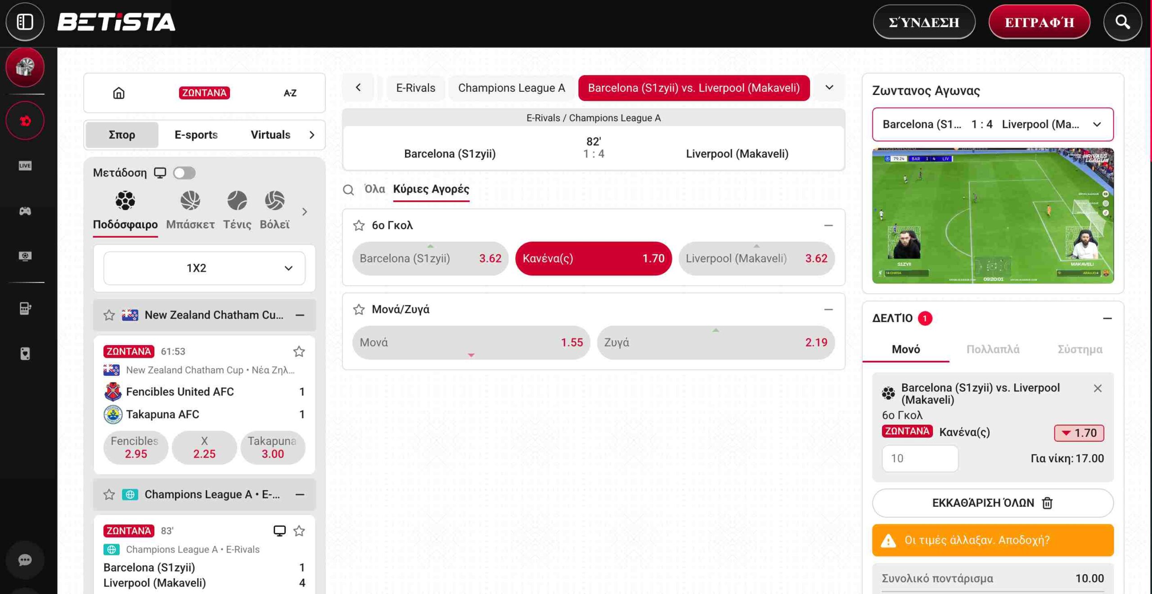Open the Πολλαπλά betslip tab
The width and height of the screenshot is (1152, 594).
coord(992,349)
